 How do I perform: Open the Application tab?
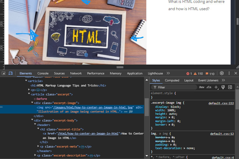coord(134,73)
